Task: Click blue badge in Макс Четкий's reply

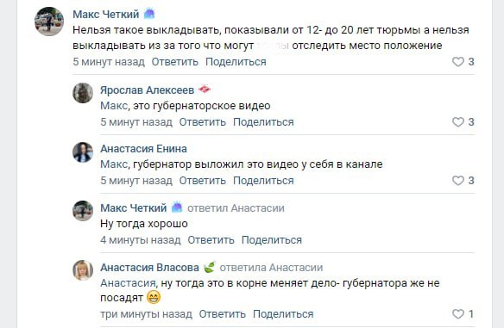Action: click(177, 207)
